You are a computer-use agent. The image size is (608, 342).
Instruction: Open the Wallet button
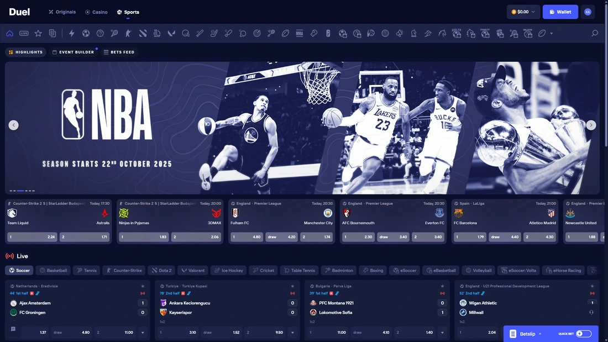pyautogui.click(x=560, y=12)
